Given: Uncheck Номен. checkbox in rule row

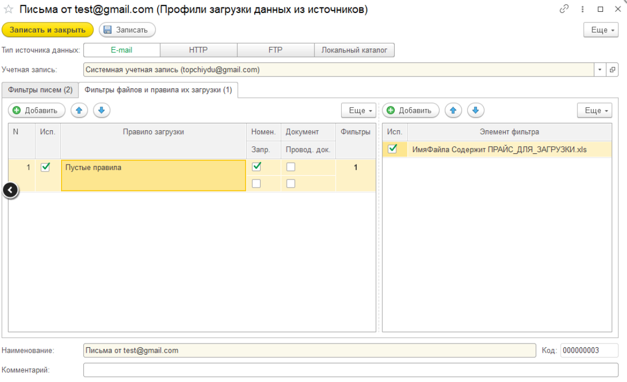Looking at the screenshot, I should pos(256,167).
